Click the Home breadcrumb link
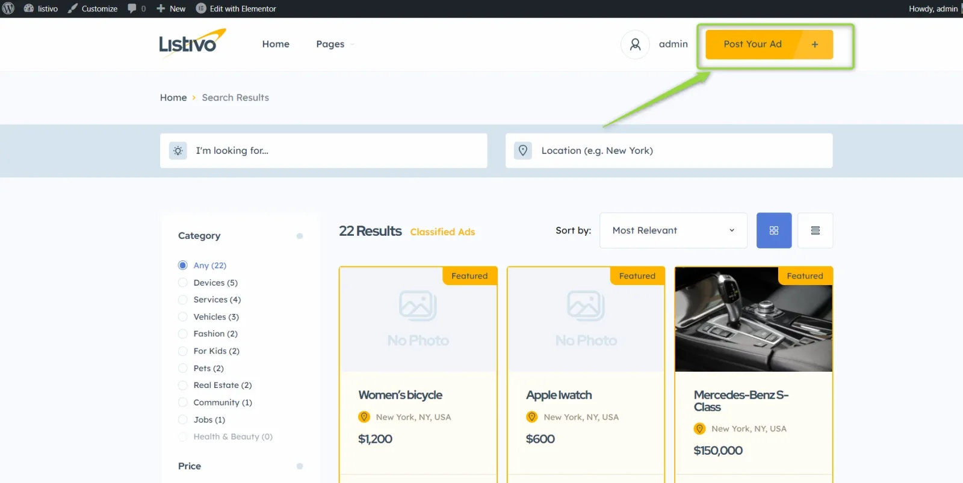The image size is (963, 483). point(173,97)
